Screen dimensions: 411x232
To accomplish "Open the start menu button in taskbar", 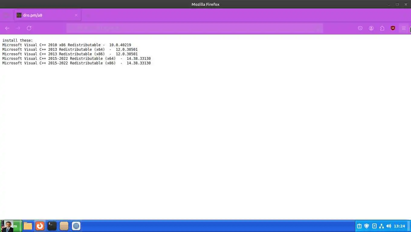I will point(11,226).
